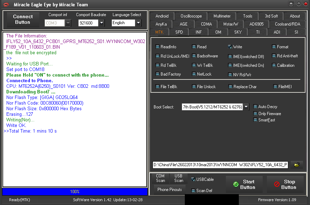Viewport: 310px width, 205px height.
Task: Enable the File Unlock option
Action: (194, 87)
